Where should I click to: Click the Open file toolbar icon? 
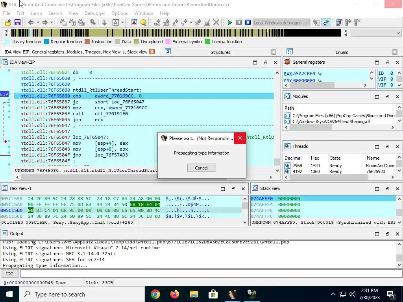pos(8,22)
